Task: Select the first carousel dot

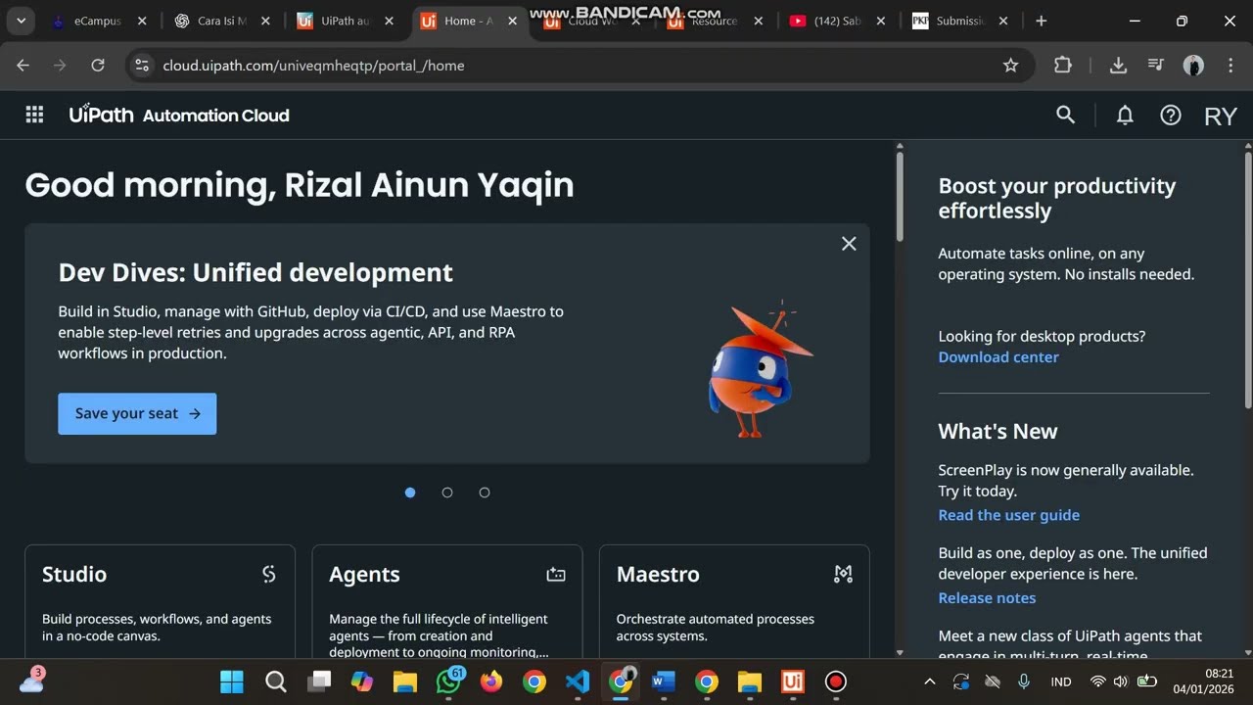Action: tap(410, 493)
